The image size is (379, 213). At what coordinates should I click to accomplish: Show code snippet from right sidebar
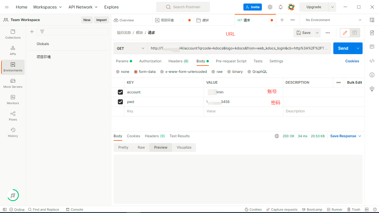tap(372, 61)
